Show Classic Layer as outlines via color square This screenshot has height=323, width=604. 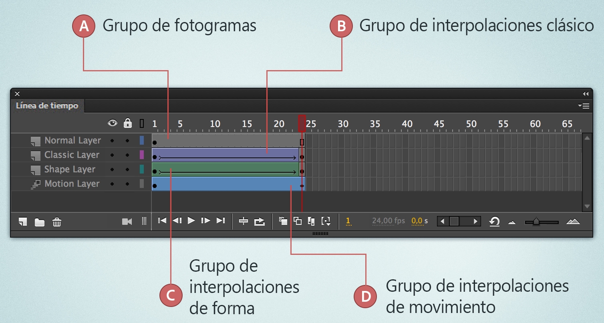pyautogui.click(x=141, y=155)
